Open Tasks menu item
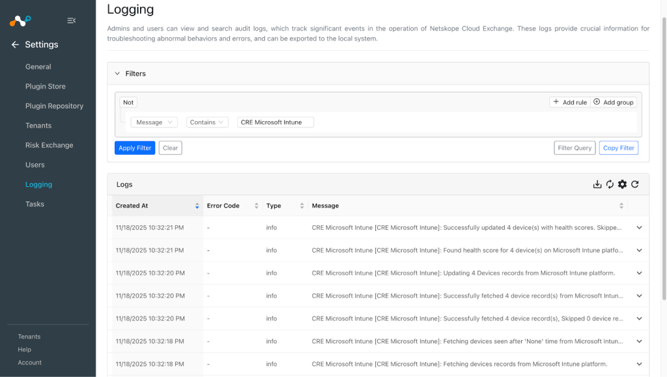 pos(35,204)
